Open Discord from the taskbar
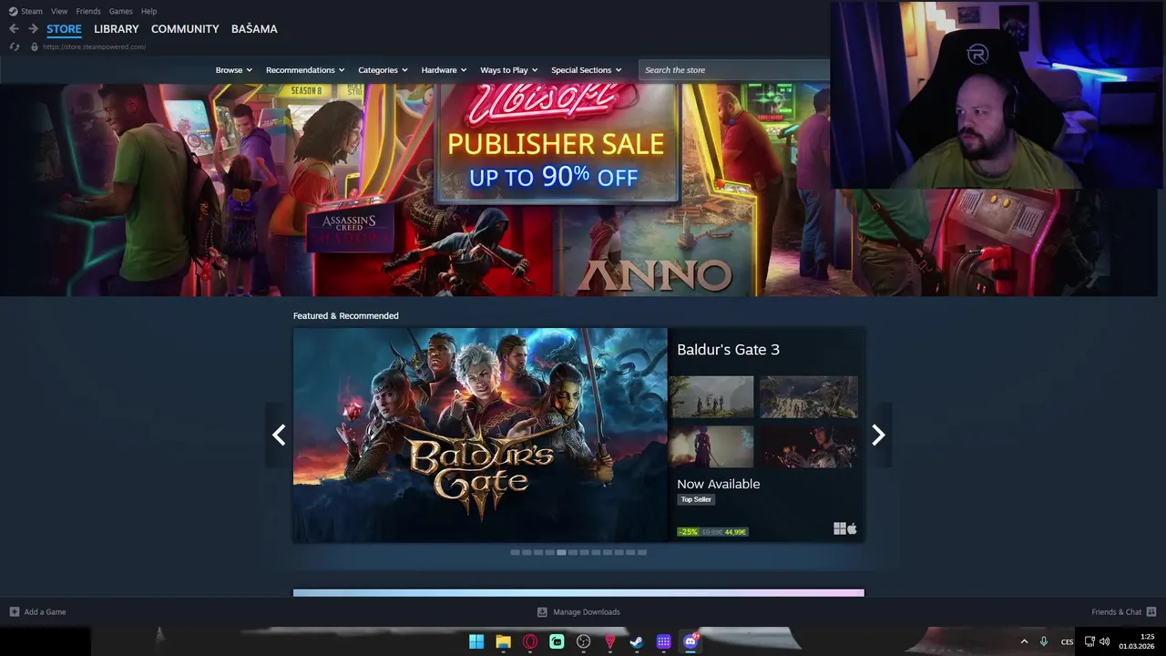 pyautogui.click(x=690, y=641)
